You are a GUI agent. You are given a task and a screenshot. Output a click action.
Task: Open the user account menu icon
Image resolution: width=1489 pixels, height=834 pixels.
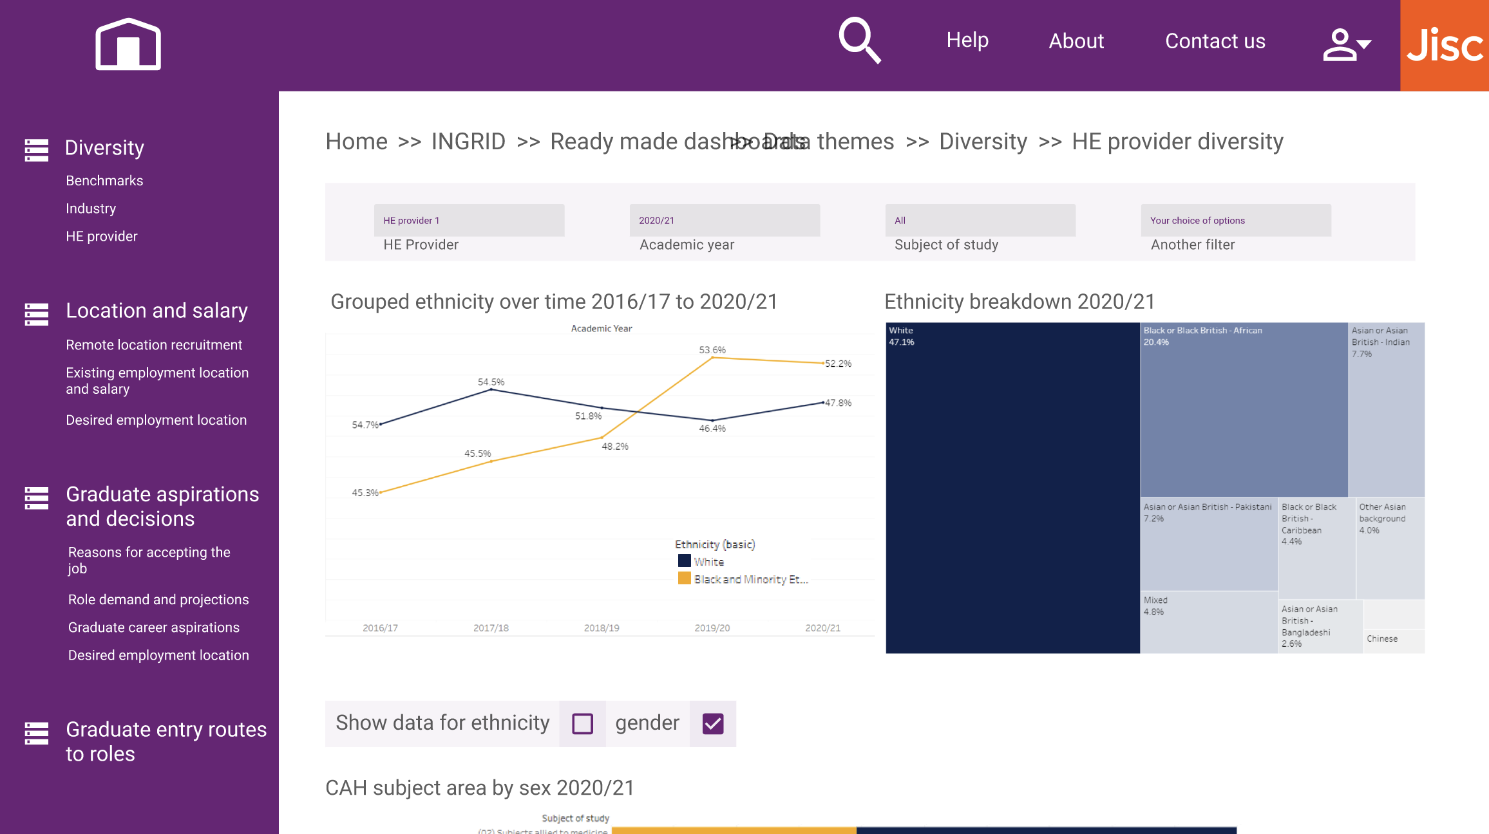pyautogui.click(x=1346, y=44)
